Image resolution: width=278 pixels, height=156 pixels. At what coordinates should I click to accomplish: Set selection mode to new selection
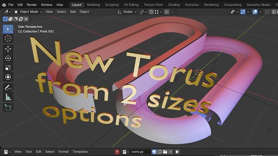(x=5, y=19)
